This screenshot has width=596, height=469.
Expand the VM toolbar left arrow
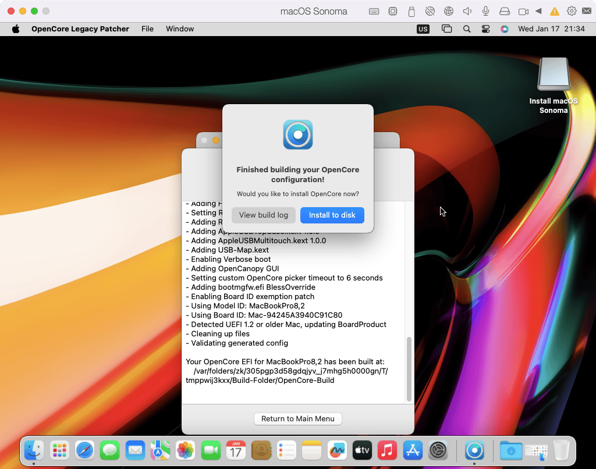click(538, 11)
